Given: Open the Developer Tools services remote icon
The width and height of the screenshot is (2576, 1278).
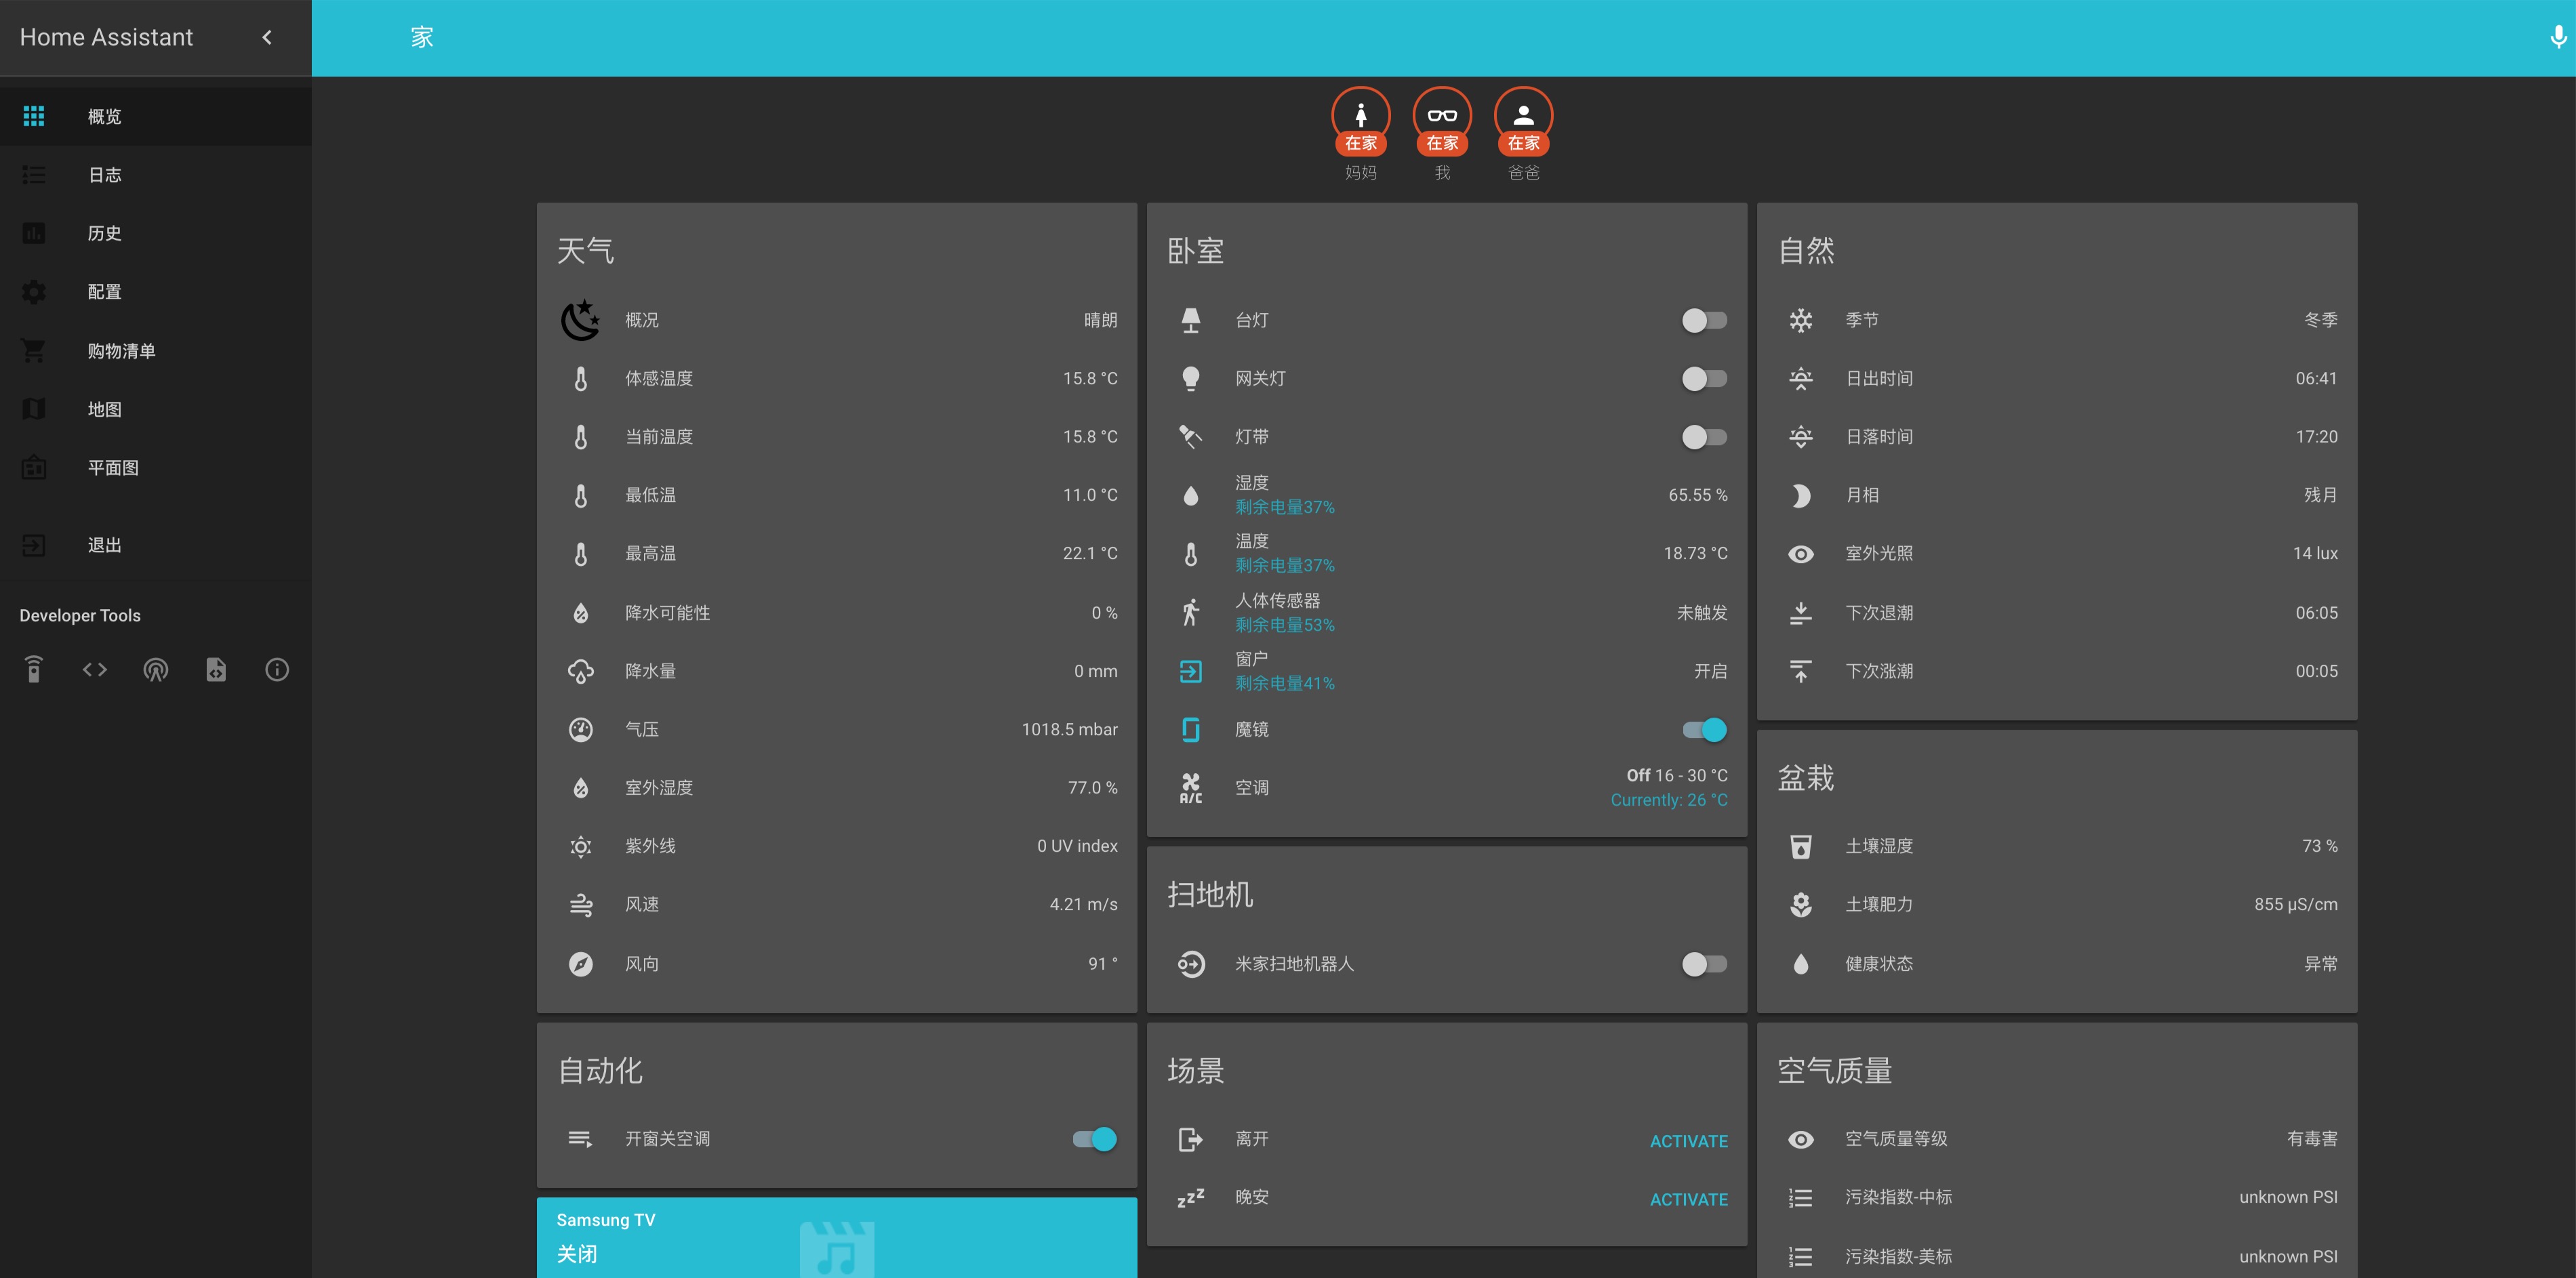Looking at the screenshot, I should [x=34, y=669].
